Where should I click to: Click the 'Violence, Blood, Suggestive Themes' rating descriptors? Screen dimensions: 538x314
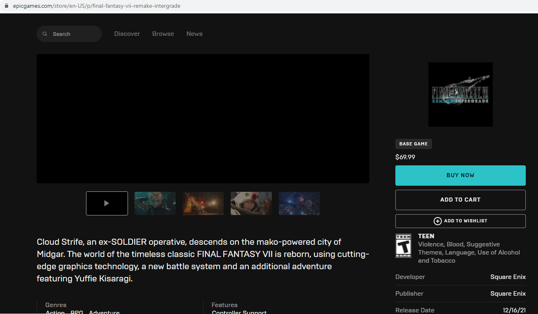click(x=469, y=253)
